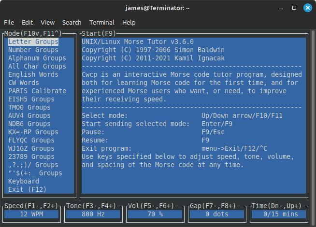The image size is (316, 227).
Task: Select the KX=-RP Groups mode
Action: pos(33,132)
